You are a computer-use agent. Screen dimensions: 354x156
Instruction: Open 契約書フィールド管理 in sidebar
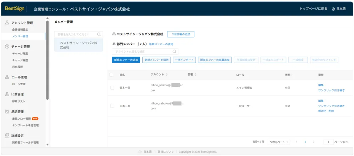click(25, 143)
